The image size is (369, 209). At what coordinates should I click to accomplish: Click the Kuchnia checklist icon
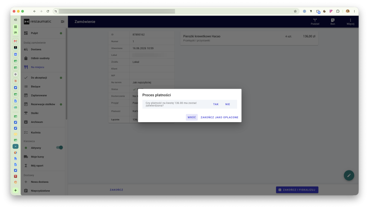(x=26, y=133)
